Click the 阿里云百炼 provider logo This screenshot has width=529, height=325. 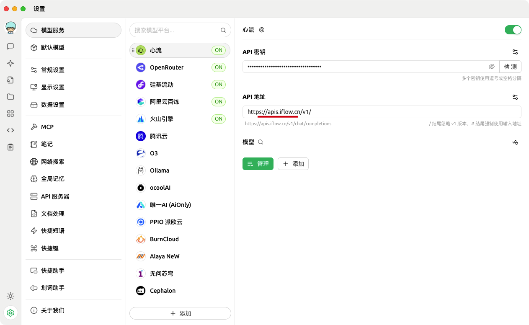pos(141,102)
